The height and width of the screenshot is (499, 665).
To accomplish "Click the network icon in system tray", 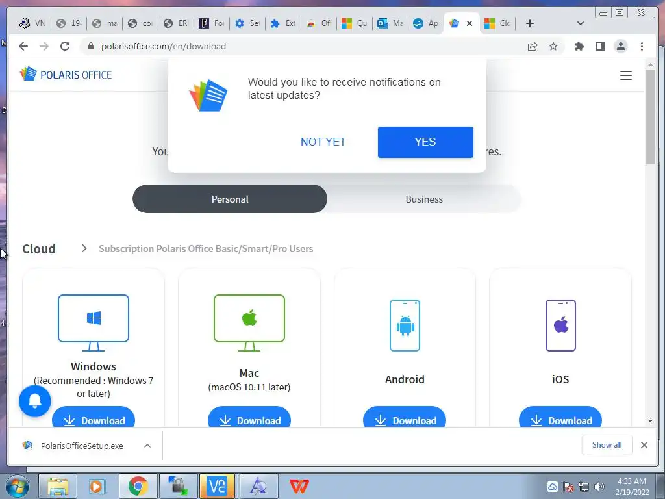I will pyautogui.click(x=584, y=487).
